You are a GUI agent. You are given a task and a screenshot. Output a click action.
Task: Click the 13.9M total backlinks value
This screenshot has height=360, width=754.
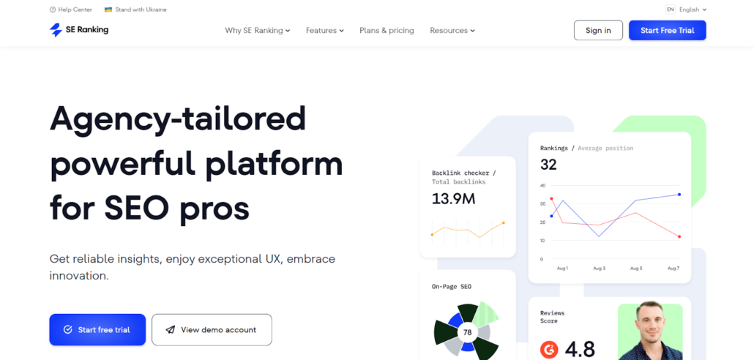(453, 198)
